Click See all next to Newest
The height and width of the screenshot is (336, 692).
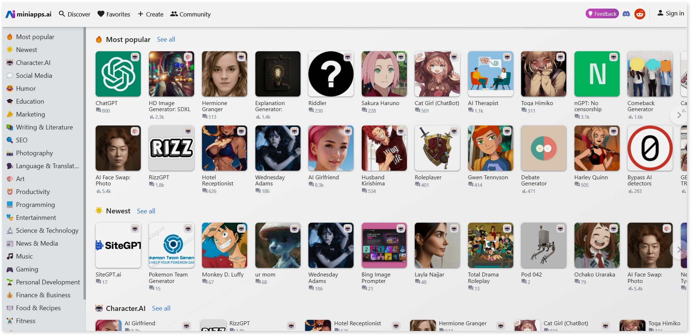(146, 211)
